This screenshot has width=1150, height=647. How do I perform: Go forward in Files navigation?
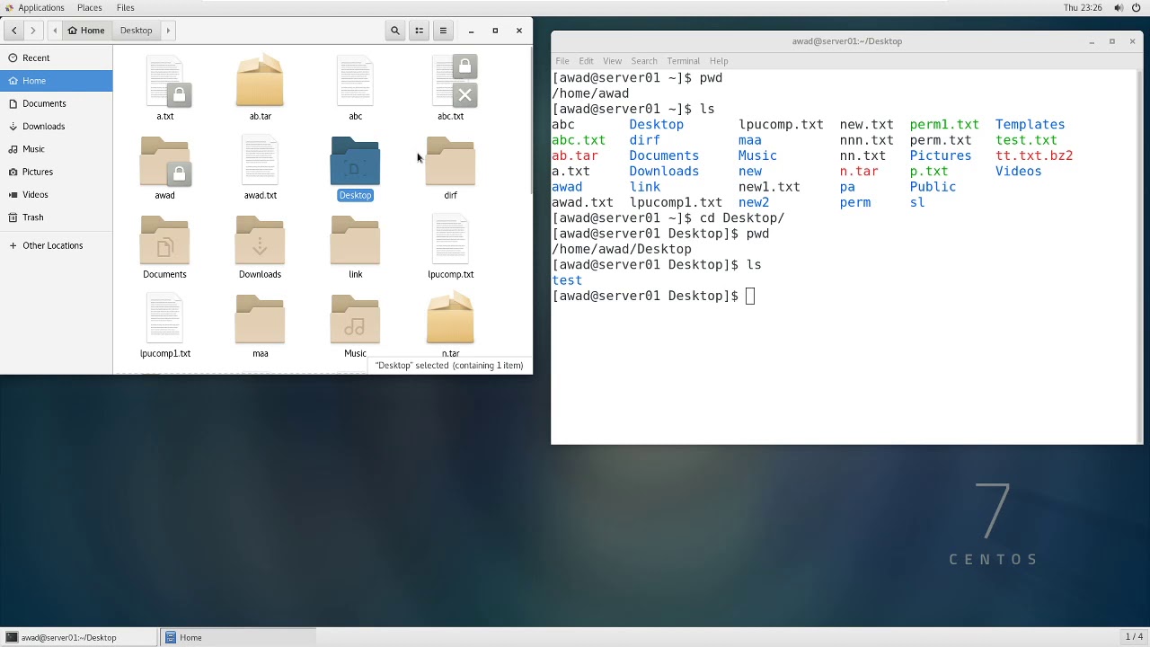(33, 31)
